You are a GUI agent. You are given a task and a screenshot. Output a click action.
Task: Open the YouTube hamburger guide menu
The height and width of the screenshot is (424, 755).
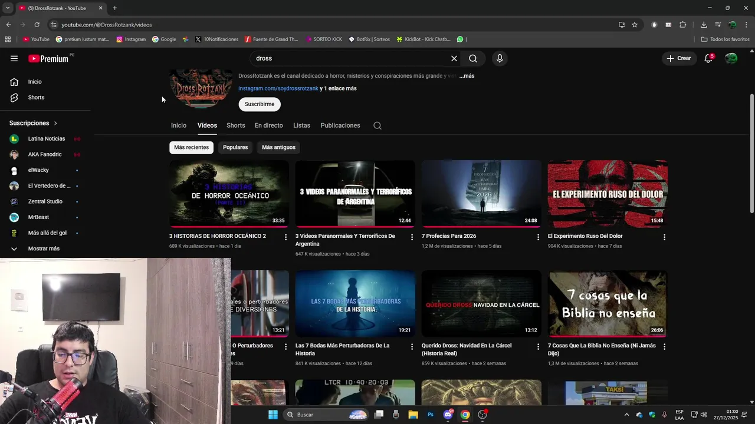(14, 58)
